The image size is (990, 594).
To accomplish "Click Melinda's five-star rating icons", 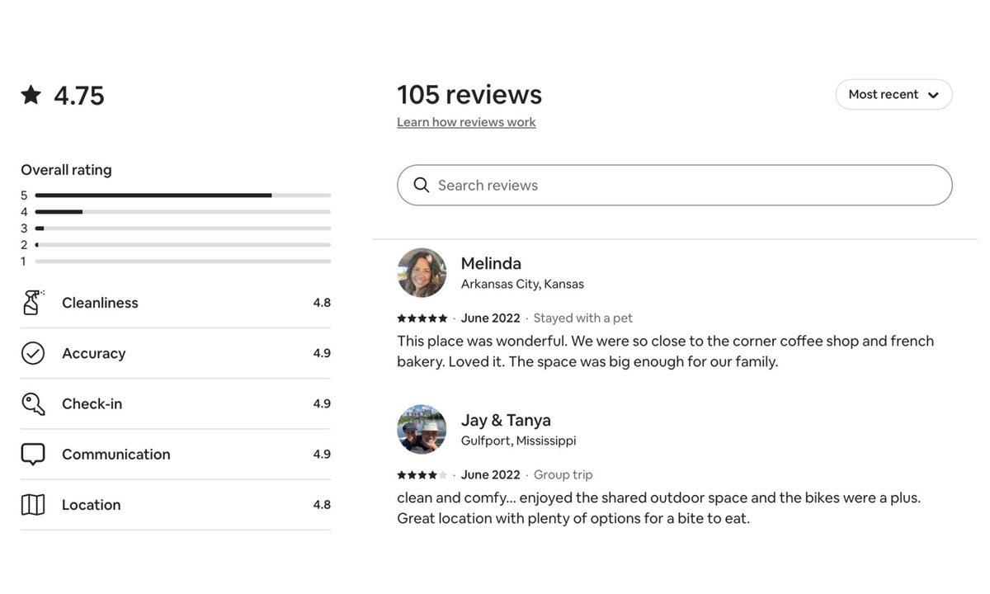I will tap(422, 318).
